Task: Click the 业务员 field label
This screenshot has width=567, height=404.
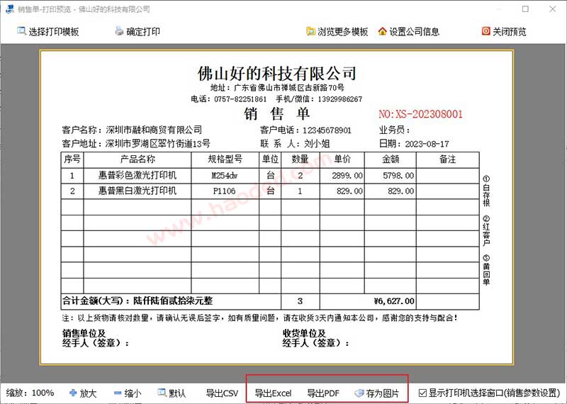Action: 394,130
